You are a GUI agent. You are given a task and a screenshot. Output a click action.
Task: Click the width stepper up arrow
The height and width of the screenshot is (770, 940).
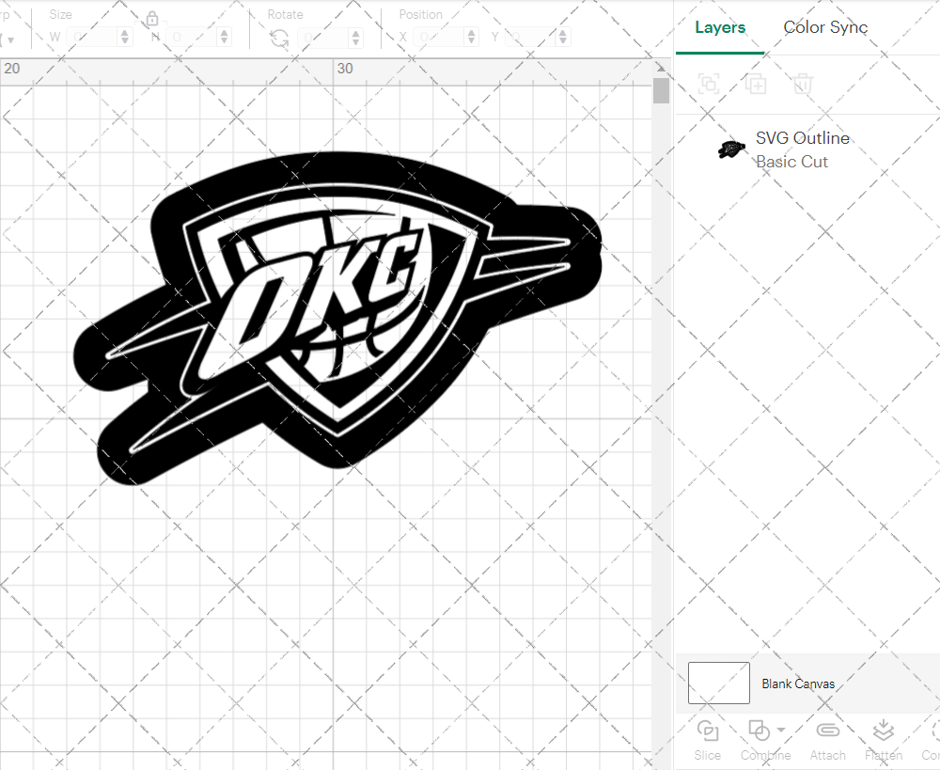pos(123,32)
